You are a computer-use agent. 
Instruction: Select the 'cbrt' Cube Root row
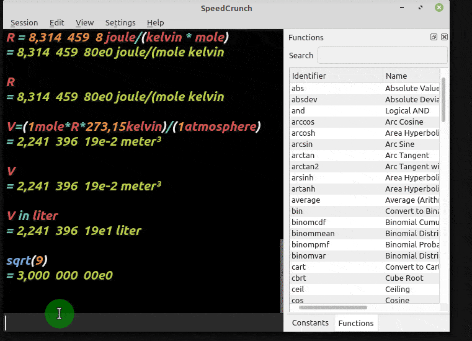(365, 278)
